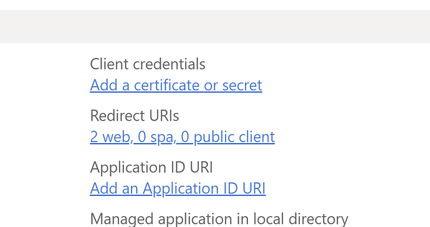This screenshot has height=227, width=430.
Task: Click the word 'directory' in the bottom label
Action: click(318, 219)
